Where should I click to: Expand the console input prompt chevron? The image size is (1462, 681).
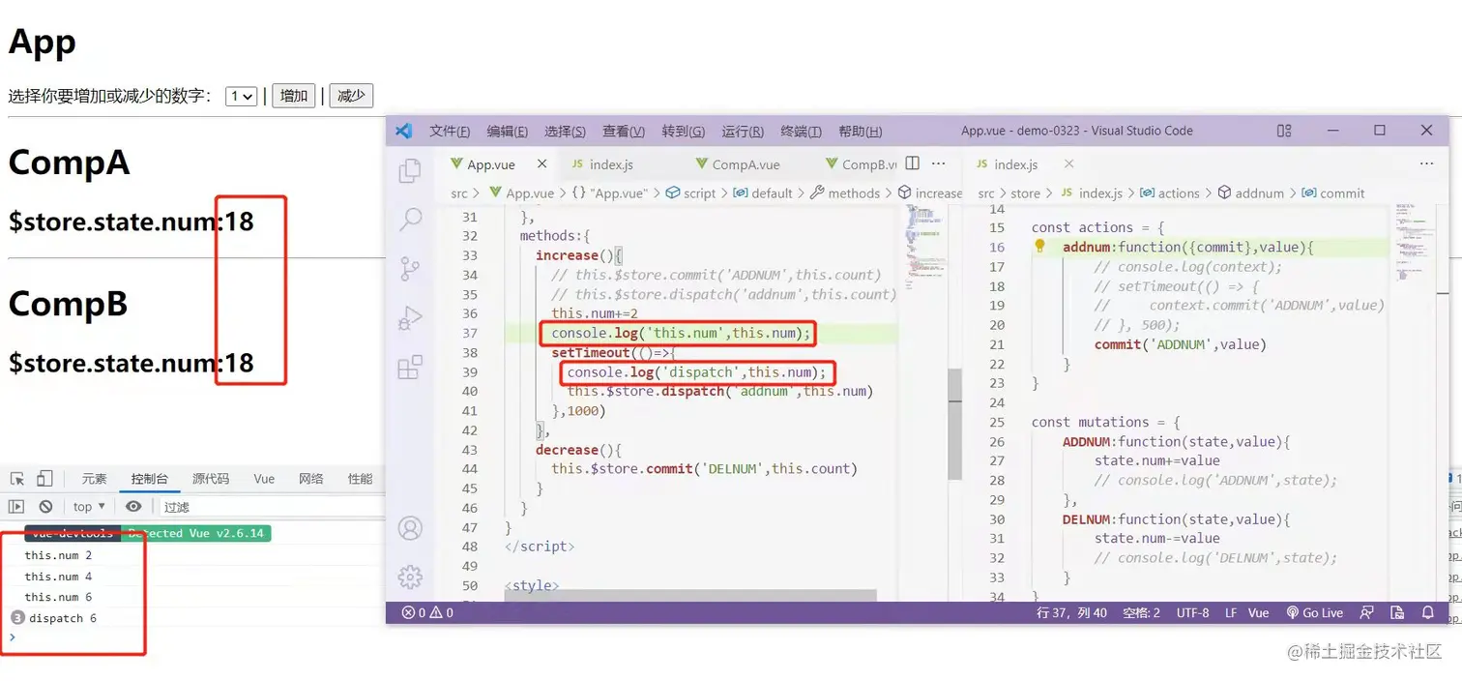(x=13, y=637)
